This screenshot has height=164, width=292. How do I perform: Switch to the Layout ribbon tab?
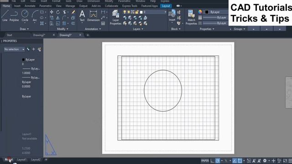tap(166, 6)
